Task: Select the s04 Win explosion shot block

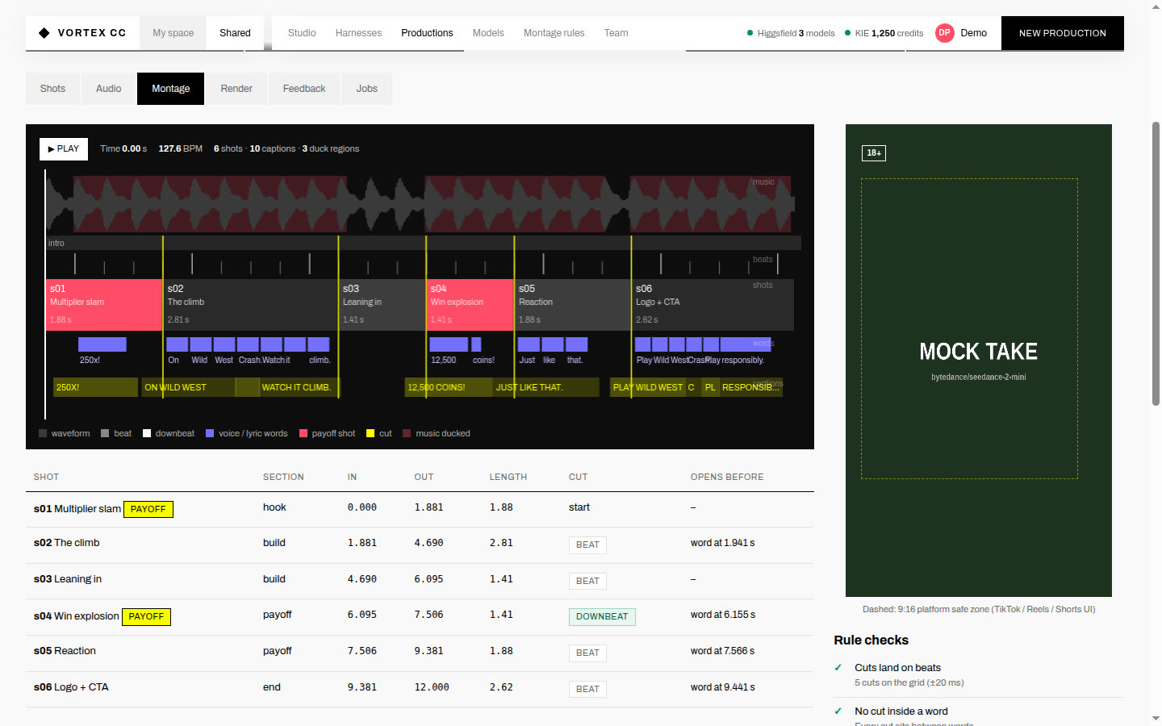Action: 470,305
